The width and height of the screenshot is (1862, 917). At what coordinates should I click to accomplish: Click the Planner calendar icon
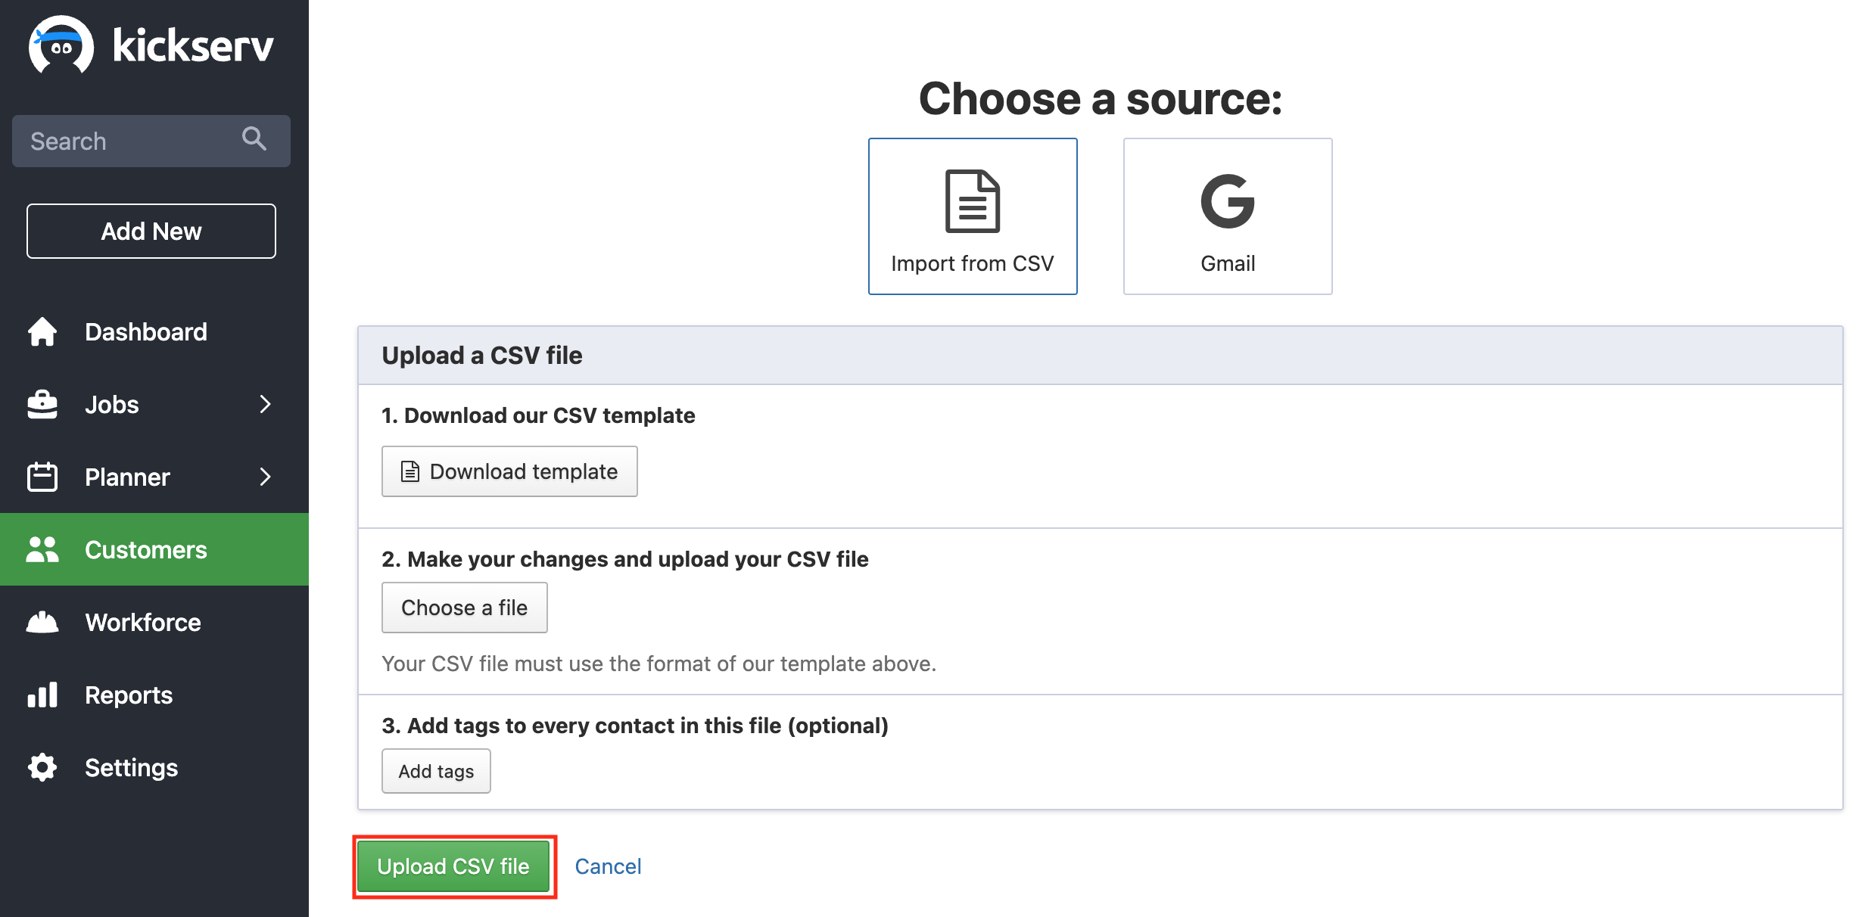[42, 477]
